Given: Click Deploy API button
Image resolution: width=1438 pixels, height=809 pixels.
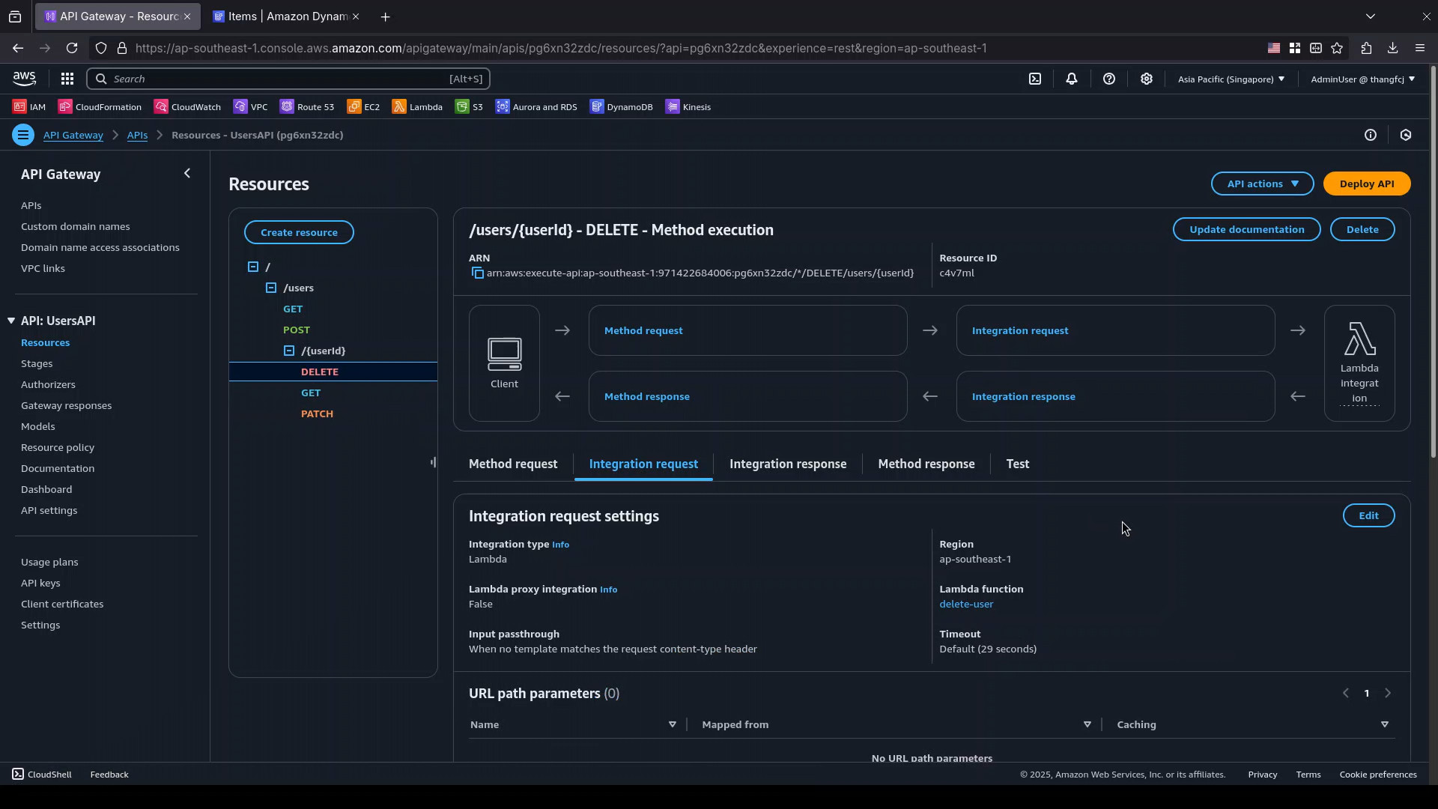Looking at the screenshot, I should click(x=1367, y=184).
